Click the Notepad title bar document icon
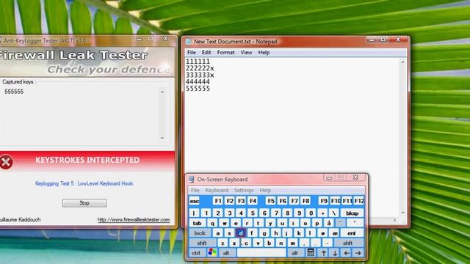470x264 pixels. tap(188, 42)
